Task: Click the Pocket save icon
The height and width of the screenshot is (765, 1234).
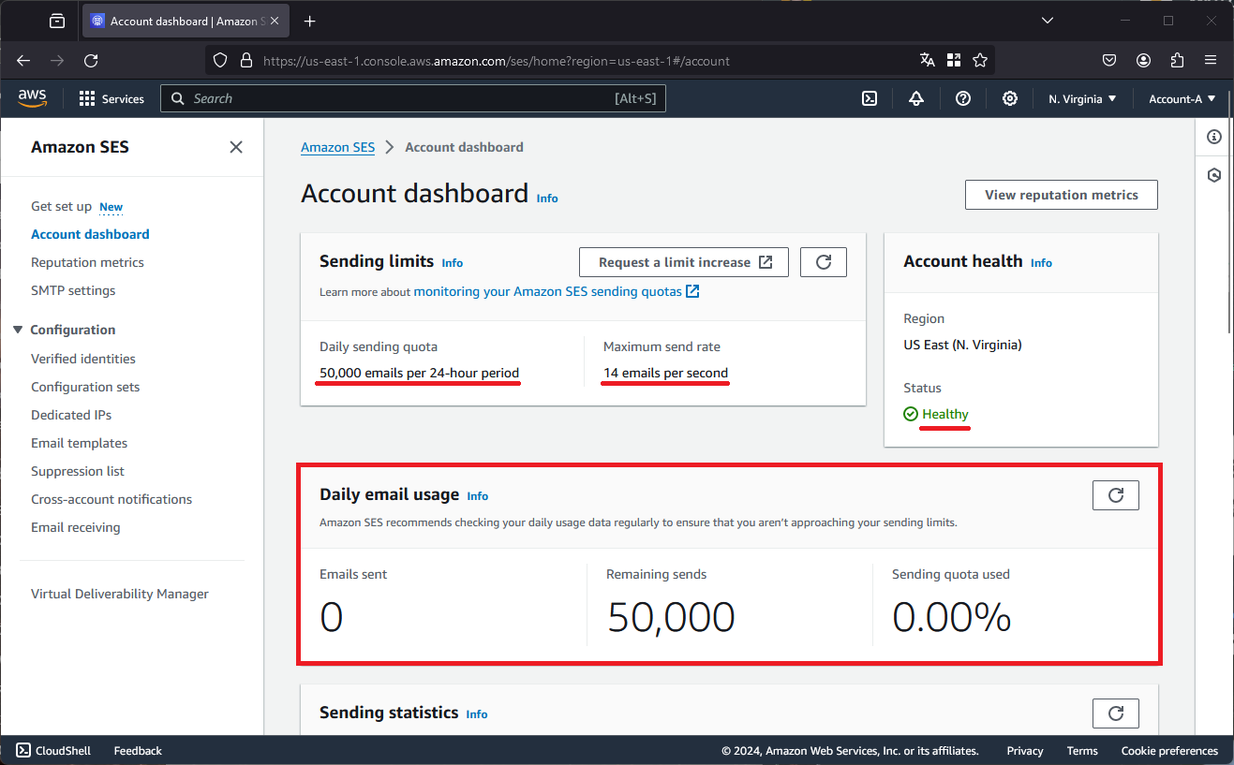Action: [x=1109, y=61]
